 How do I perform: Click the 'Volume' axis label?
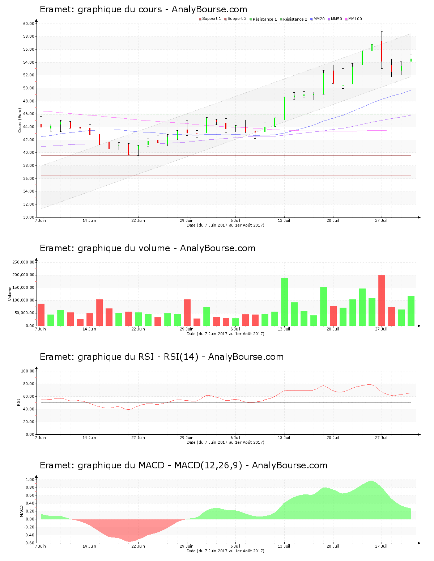point(10,294)
